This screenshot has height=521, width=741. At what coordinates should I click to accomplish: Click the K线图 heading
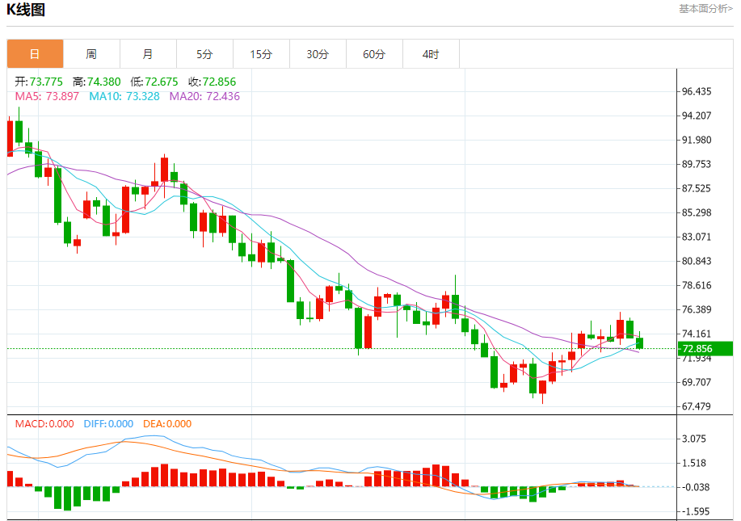tap(26, 10)
